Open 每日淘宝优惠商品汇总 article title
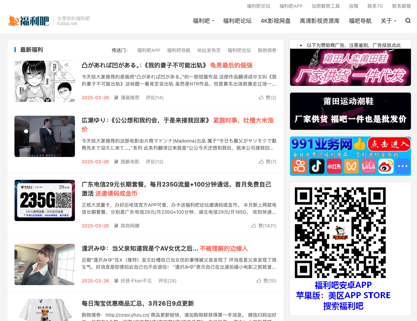Screen dimensions: 417x321 click(138, 304)
